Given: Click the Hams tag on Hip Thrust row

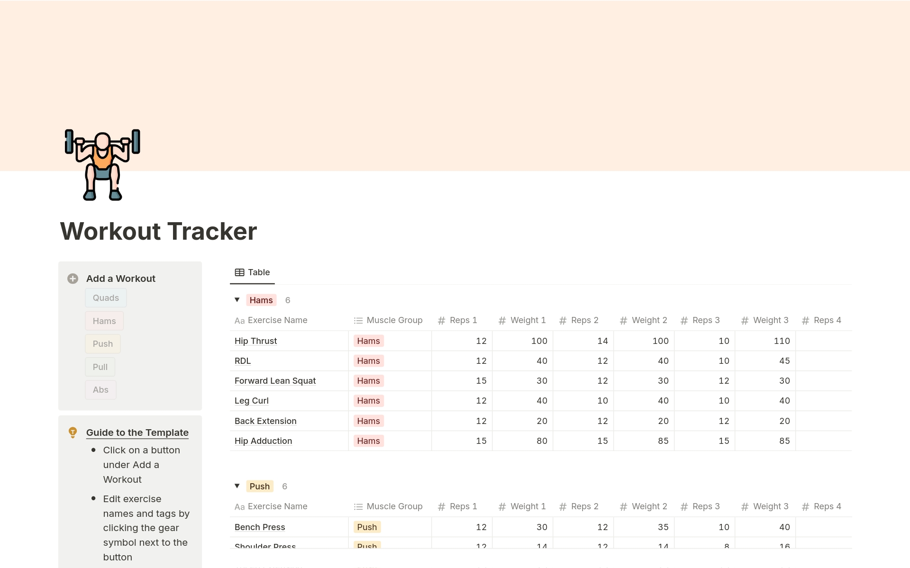Looking at the screenshot, I should point(368,340).
